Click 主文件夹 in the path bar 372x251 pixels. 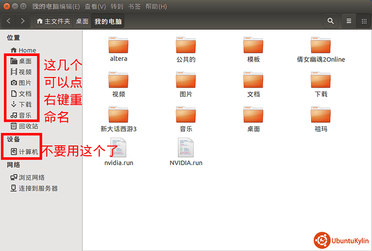pyautogui.click(x=53, y=22)
